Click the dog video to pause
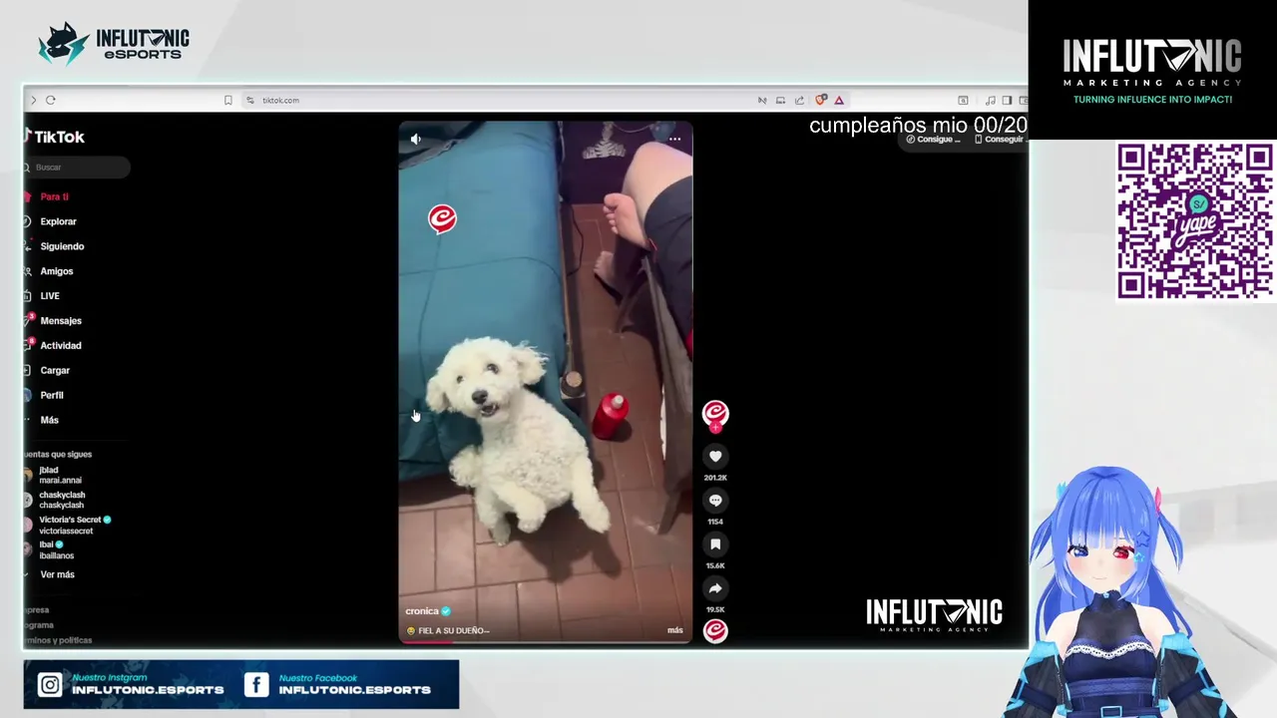1277x718 pixels. click(x=545, y=382)
